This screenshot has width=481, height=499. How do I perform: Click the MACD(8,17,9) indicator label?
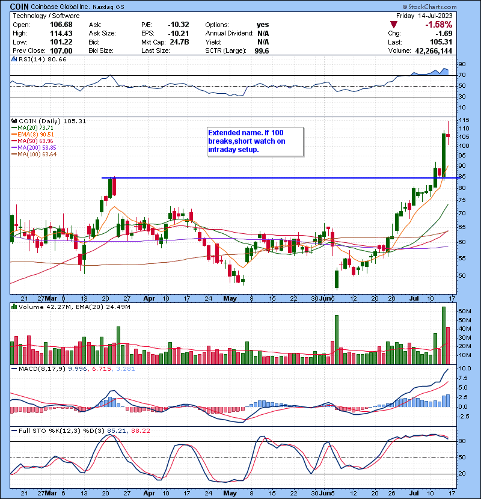pos(42,369)
